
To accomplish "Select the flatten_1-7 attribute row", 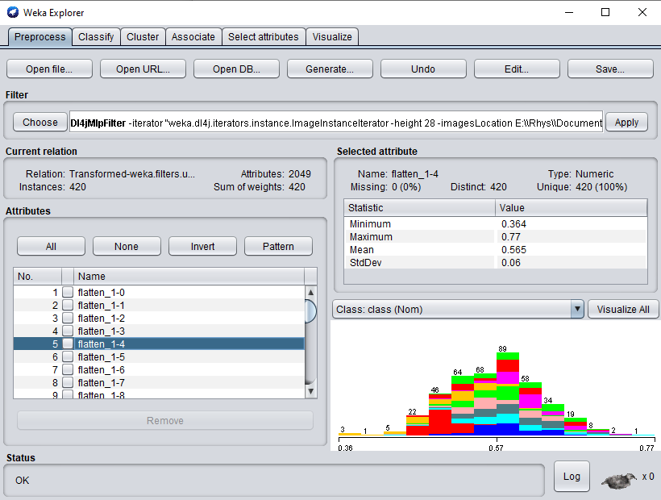I will pos(159,382).
